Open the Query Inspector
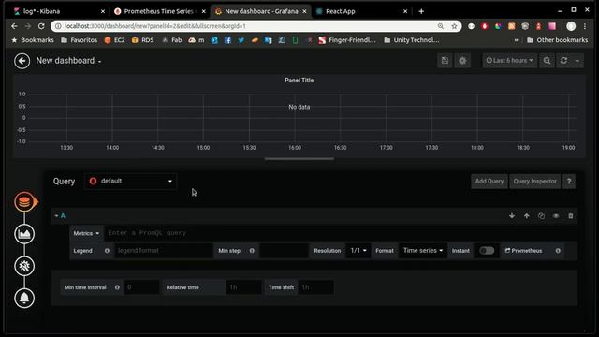This screenshot has width=599, height=337. (x=534, y=181)
